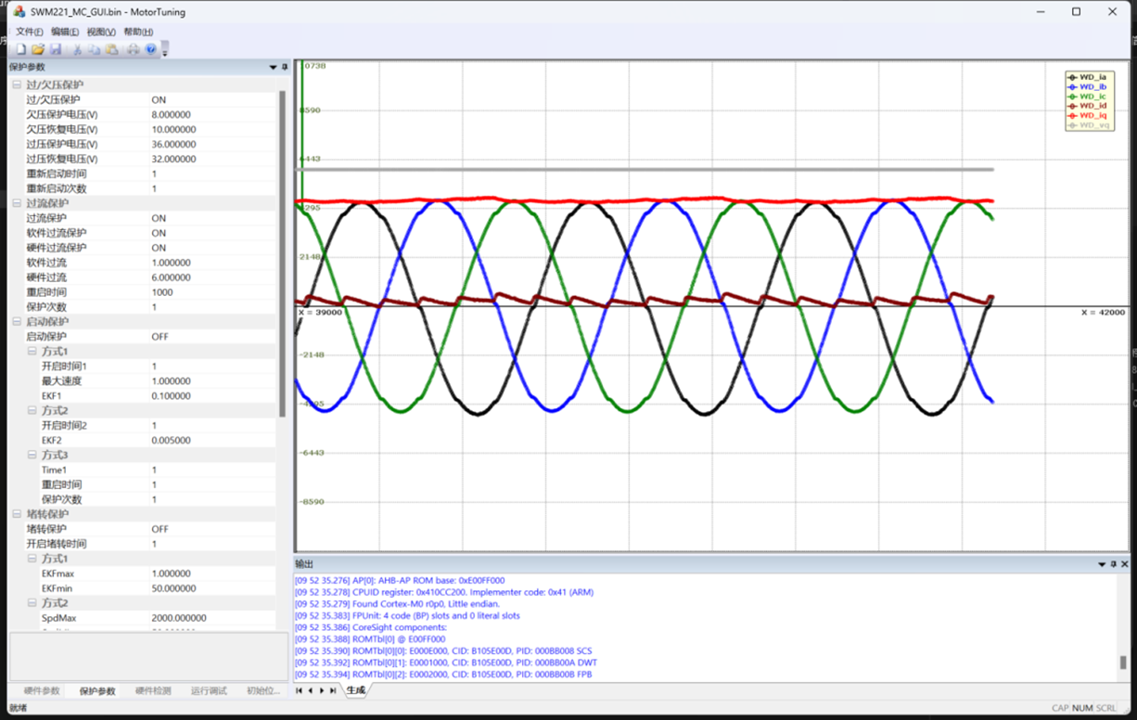Toggle the 启动保护 OFF value

(x=213, y=337)
